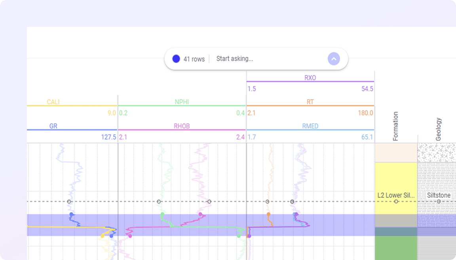Click the NPHI max value 0.4
Image resolution: width=456 pixels, height=260 pixels.
click(x=240, y=113)
